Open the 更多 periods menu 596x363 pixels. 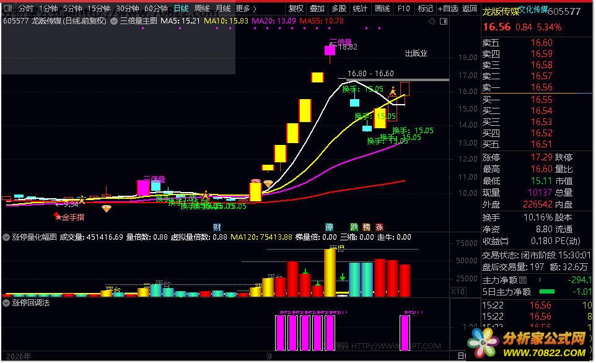(246, 8)
